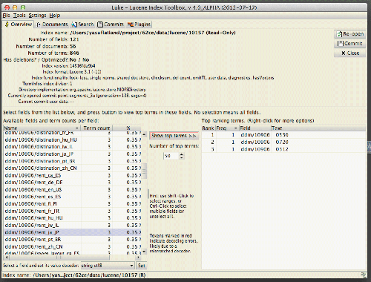Sort top terms by Field column
Viewport: 371px width, 282px height.
click(255, 128)
